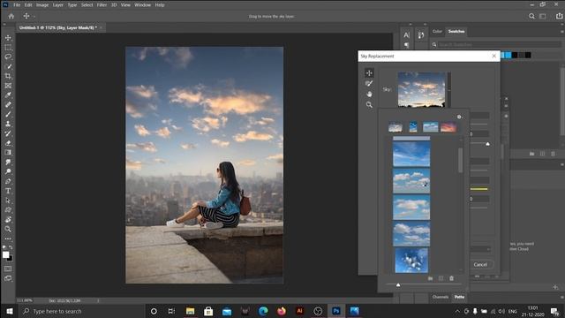
Task: Select Hand tool in Sky Replacement dialog
Action: pyautogui.click(x=369, y=95)
